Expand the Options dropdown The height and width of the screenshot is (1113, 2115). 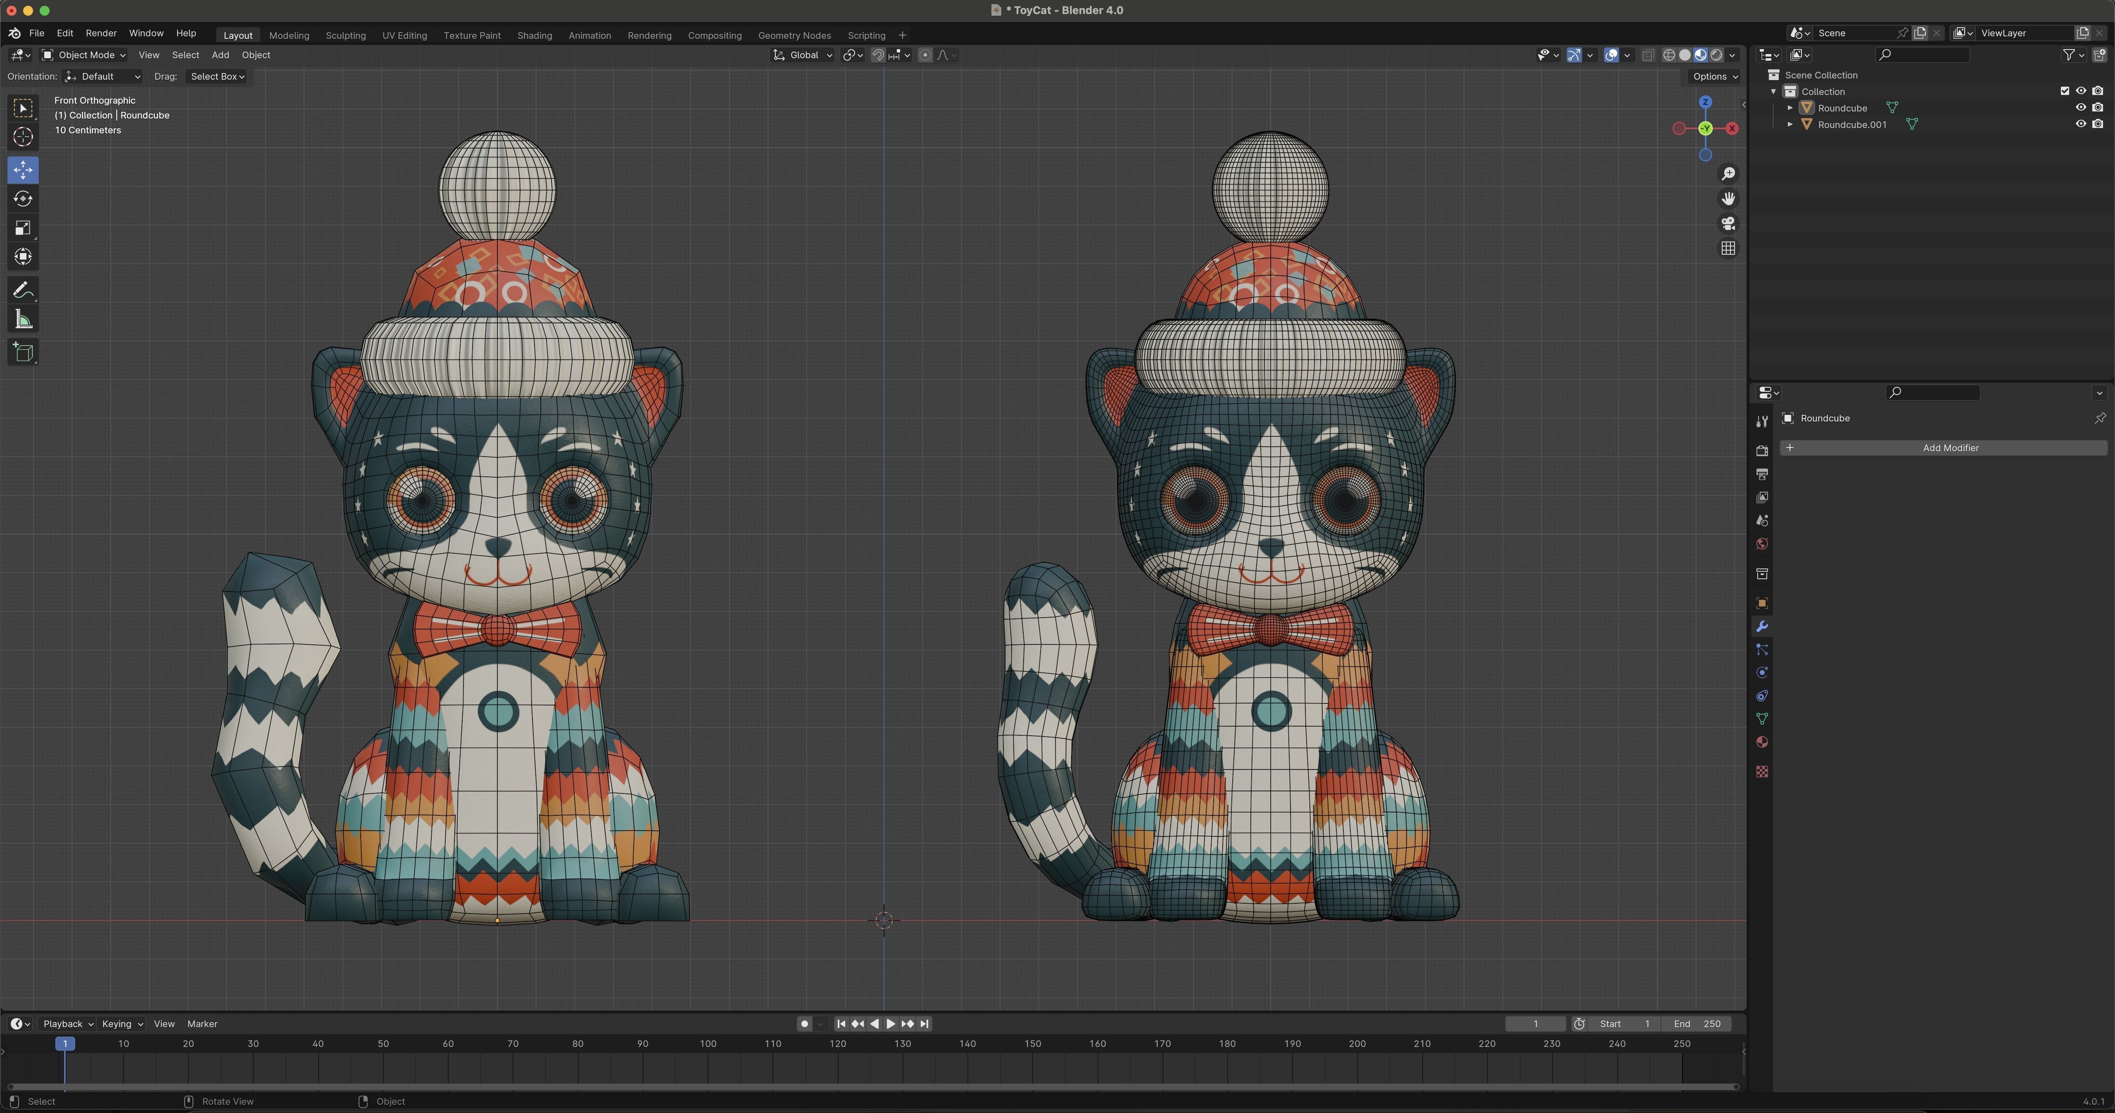[x=1714, y=76]
